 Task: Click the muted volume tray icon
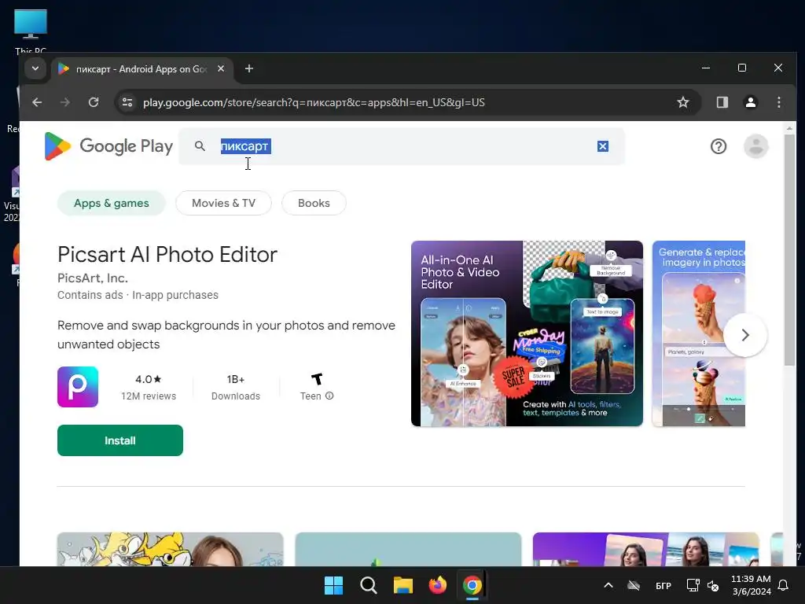point(713,585)
